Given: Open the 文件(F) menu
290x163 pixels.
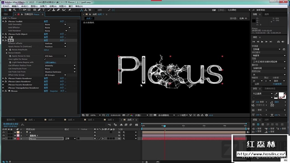Looking at the screenshot, I should [6, 6].
